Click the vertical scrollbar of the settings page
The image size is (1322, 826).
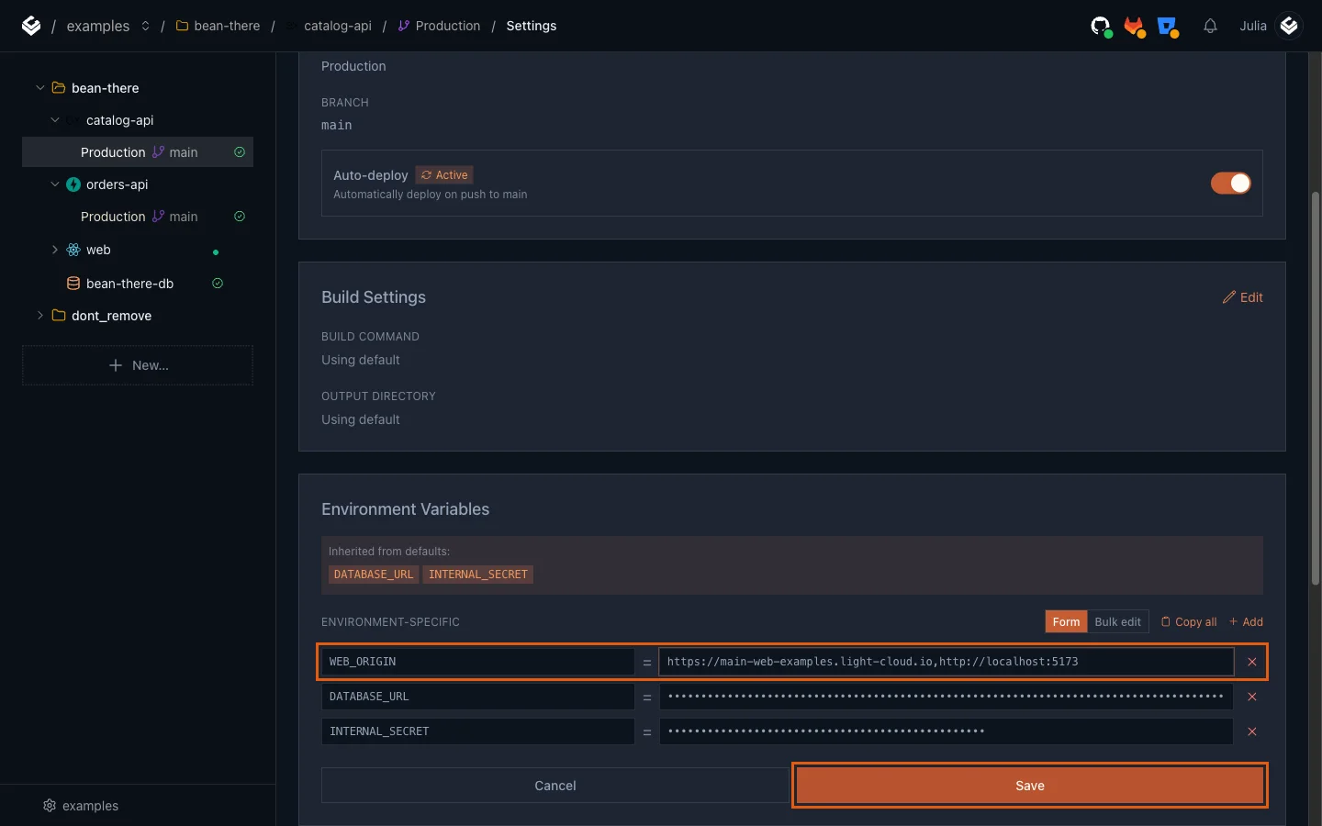pyautogui.click(x=1315, y=389)
